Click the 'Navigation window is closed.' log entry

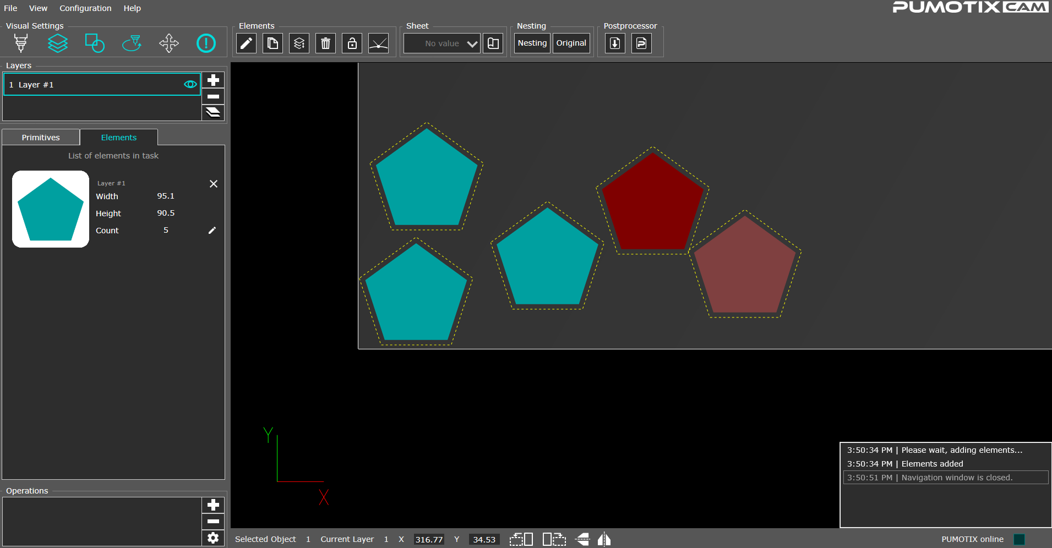[x=946, y=478]
